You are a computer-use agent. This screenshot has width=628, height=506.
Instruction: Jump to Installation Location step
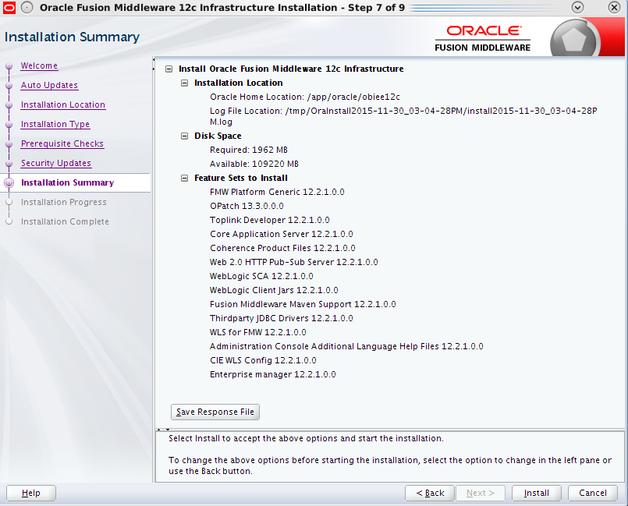click(x=63, y=104)
